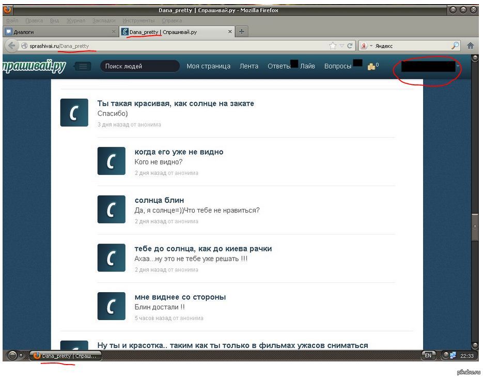Select the Dana_pretty Firefox taskbar button
This screenshot has height=378, width=483.
click(66, 356)
